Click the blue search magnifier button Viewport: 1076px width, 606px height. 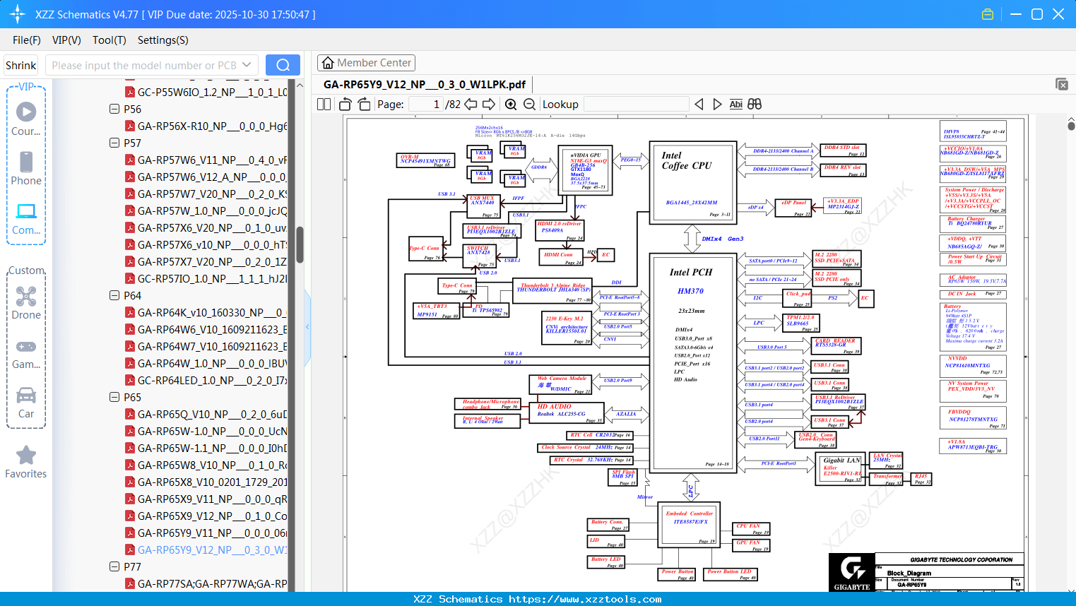pyautogui.click(x=283, y=65)
